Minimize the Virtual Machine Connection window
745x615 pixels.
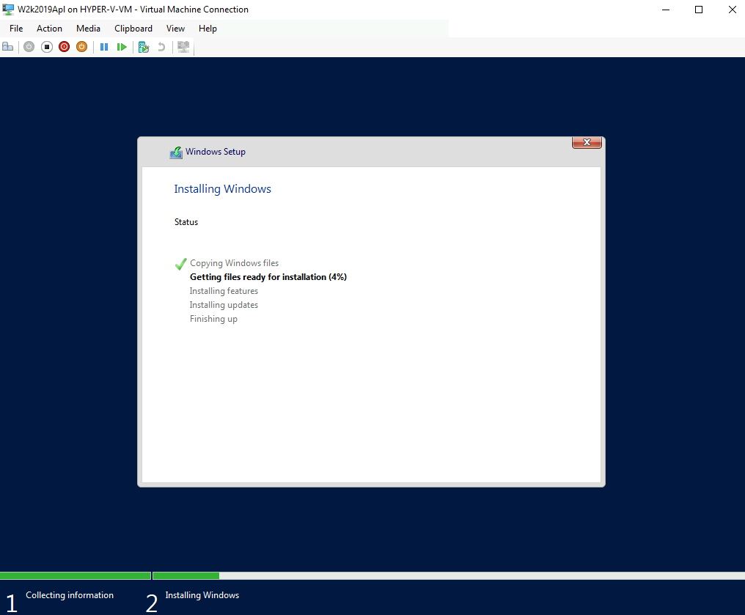click(666, 10)
